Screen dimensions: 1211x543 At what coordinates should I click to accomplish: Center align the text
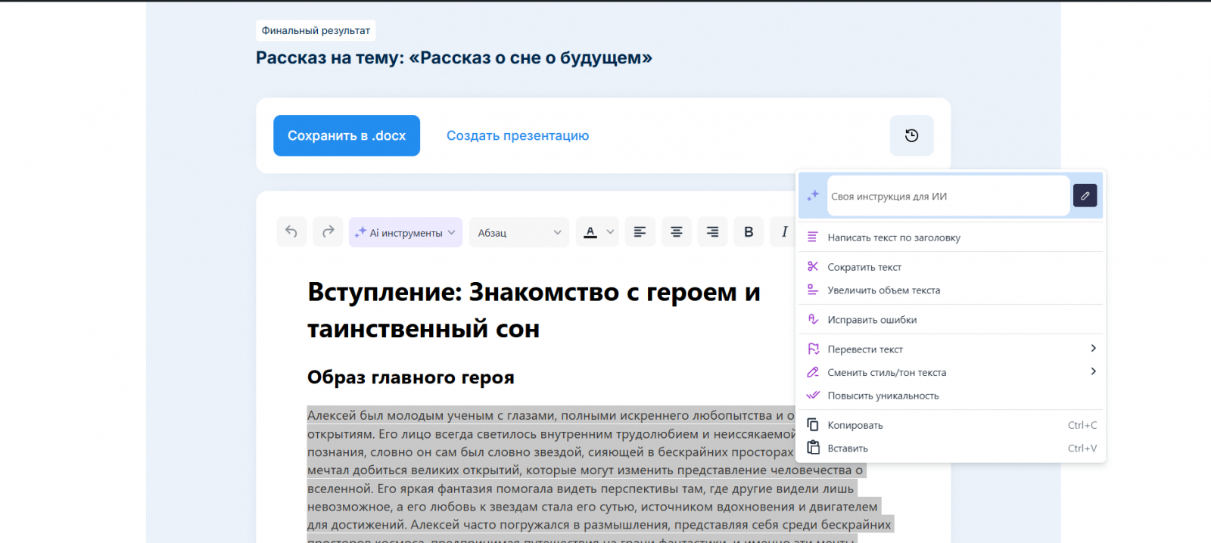click(676, 232)
